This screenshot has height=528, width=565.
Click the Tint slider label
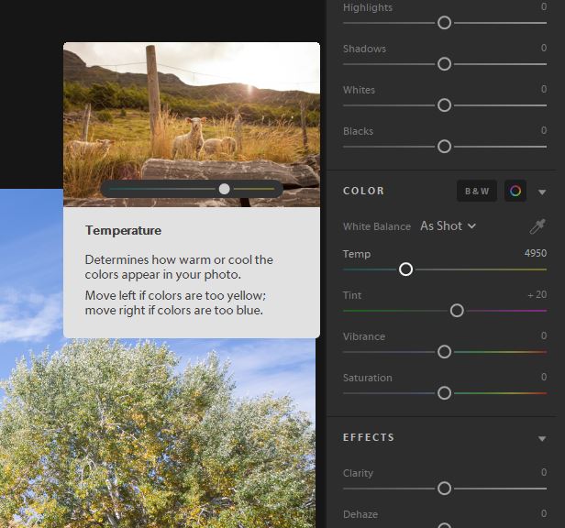(x=352, y=295)
